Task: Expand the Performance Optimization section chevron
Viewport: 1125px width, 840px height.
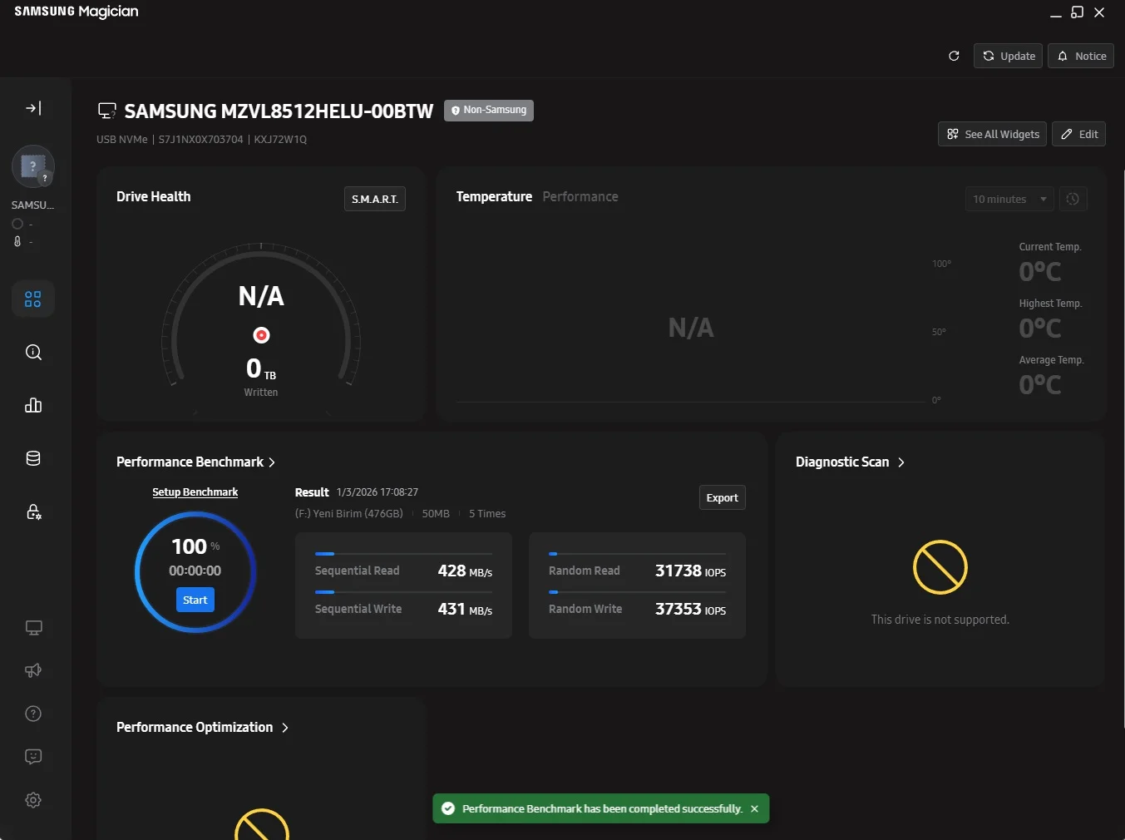Action: [x=285, y=728]
